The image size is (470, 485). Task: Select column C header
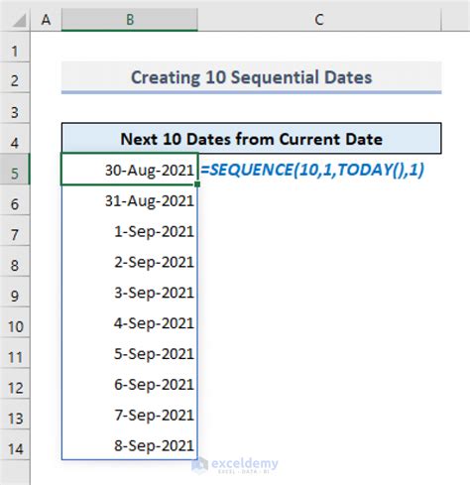tap(319, 20)
